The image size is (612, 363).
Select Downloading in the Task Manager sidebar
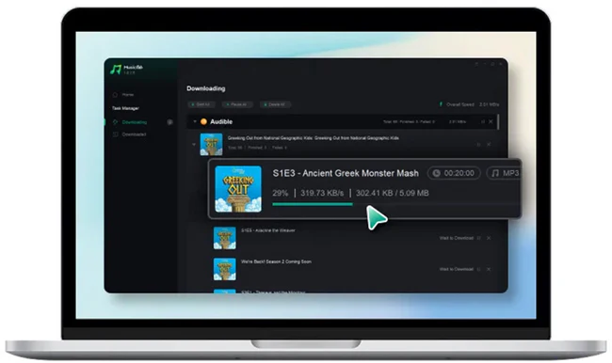(130, 122)
